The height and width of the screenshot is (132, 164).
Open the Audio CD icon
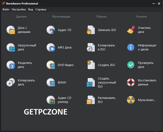tap(51, 30)
